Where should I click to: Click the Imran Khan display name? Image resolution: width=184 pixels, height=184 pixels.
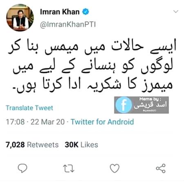60,12
